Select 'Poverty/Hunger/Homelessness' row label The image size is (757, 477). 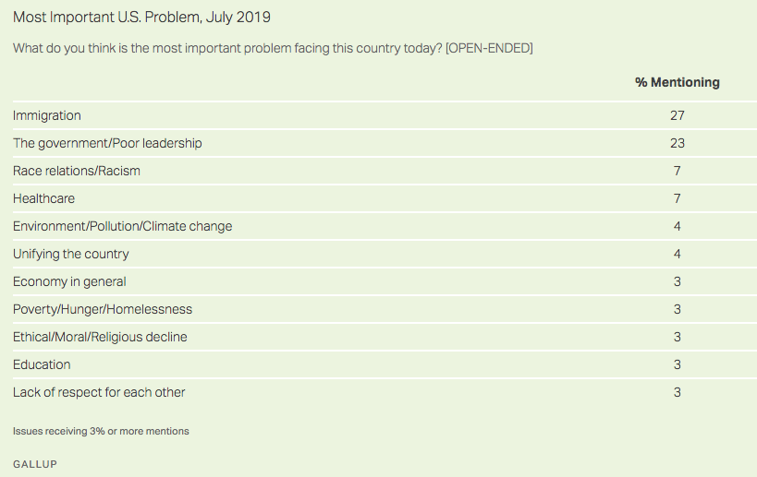(x=103, y=309)
